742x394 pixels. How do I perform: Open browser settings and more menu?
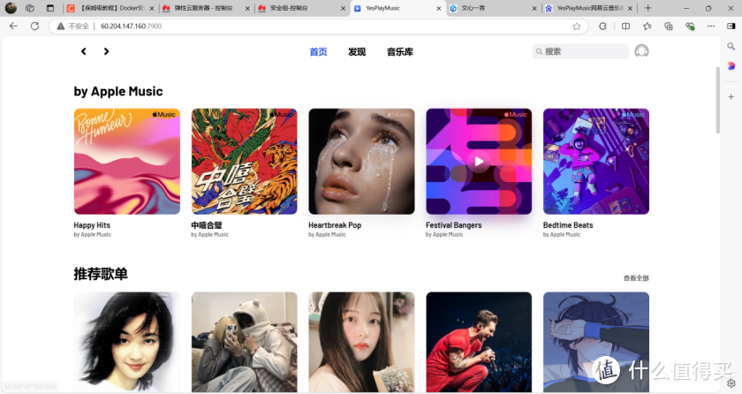click(710, 26)
